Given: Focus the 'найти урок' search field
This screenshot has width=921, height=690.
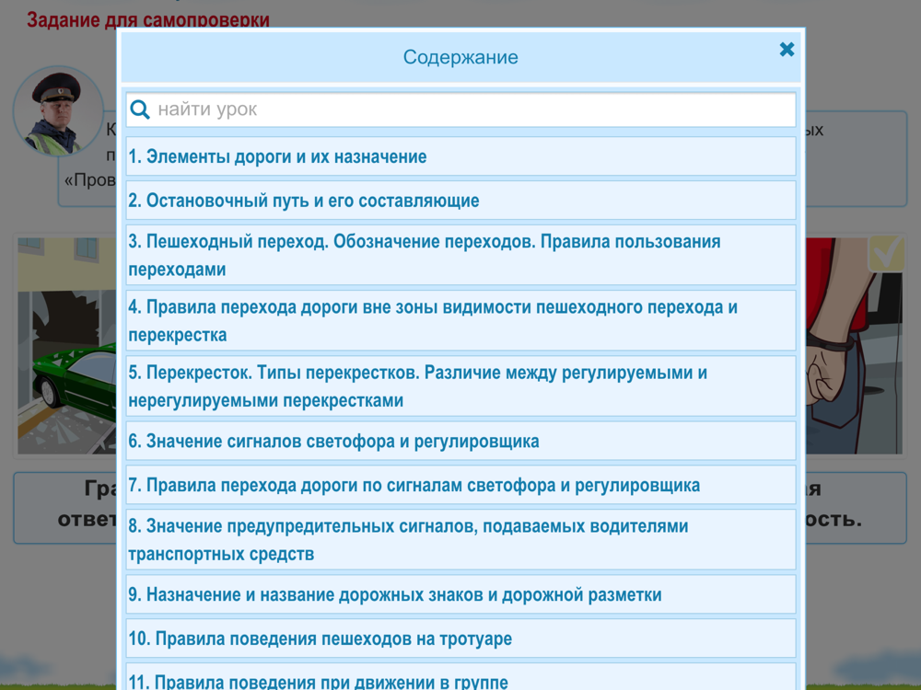Looking at the screenshot, I should 460,109.
